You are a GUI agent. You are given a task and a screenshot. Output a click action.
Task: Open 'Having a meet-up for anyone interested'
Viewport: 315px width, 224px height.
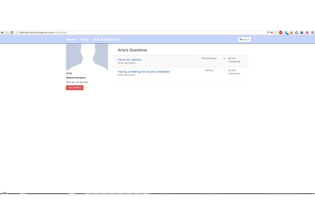pyautogui.click(x=144, y=72)
